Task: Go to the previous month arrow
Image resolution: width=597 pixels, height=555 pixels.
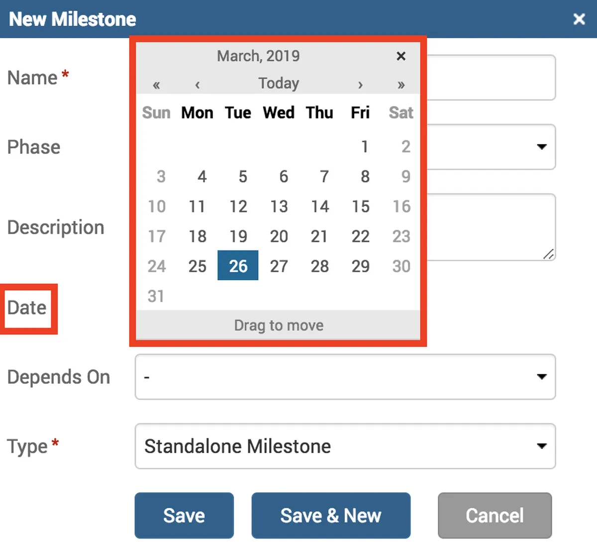Action: [x=197, y=85]
